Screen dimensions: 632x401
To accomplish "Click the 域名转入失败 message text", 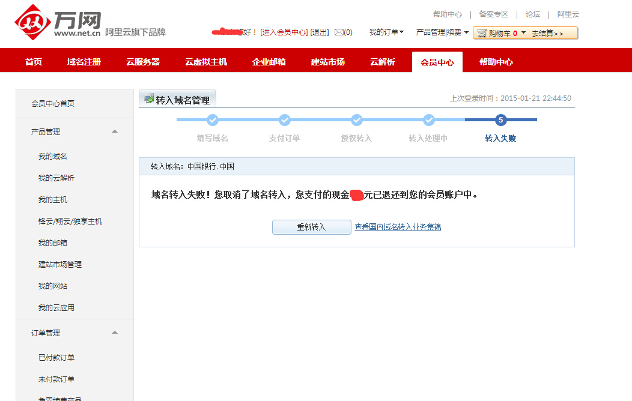I will coord(314,195).
